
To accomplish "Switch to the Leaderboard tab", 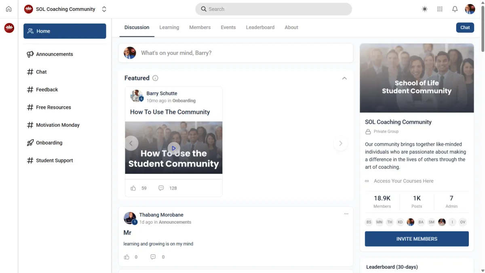I will (260, 28).
